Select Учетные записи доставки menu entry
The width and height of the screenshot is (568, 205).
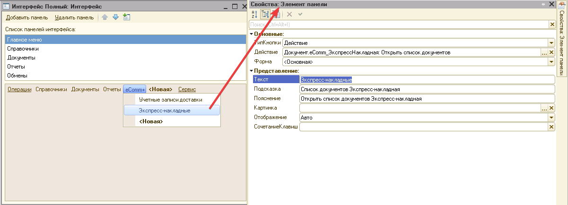[170, 100]
